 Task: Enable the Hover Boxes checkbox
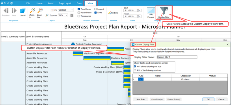coord(79,13)
